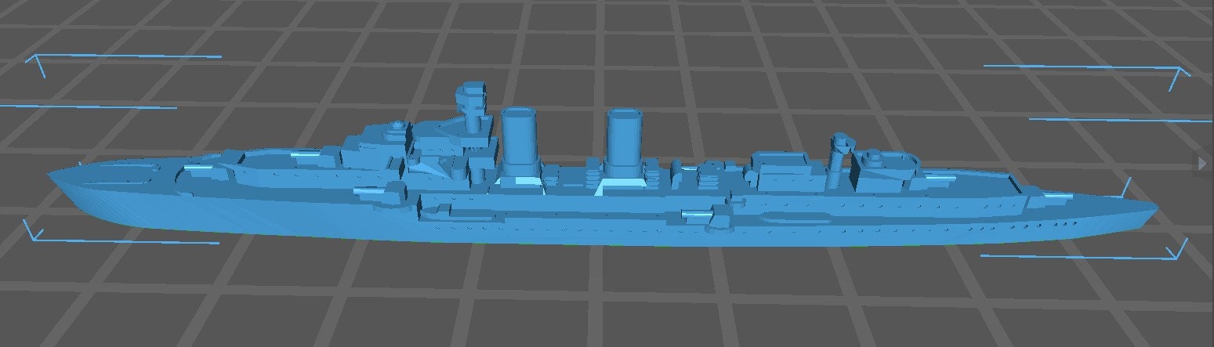Click the white-lit base of left smokestack
This screenshot has height=347, width=1214.
(519, 183)
